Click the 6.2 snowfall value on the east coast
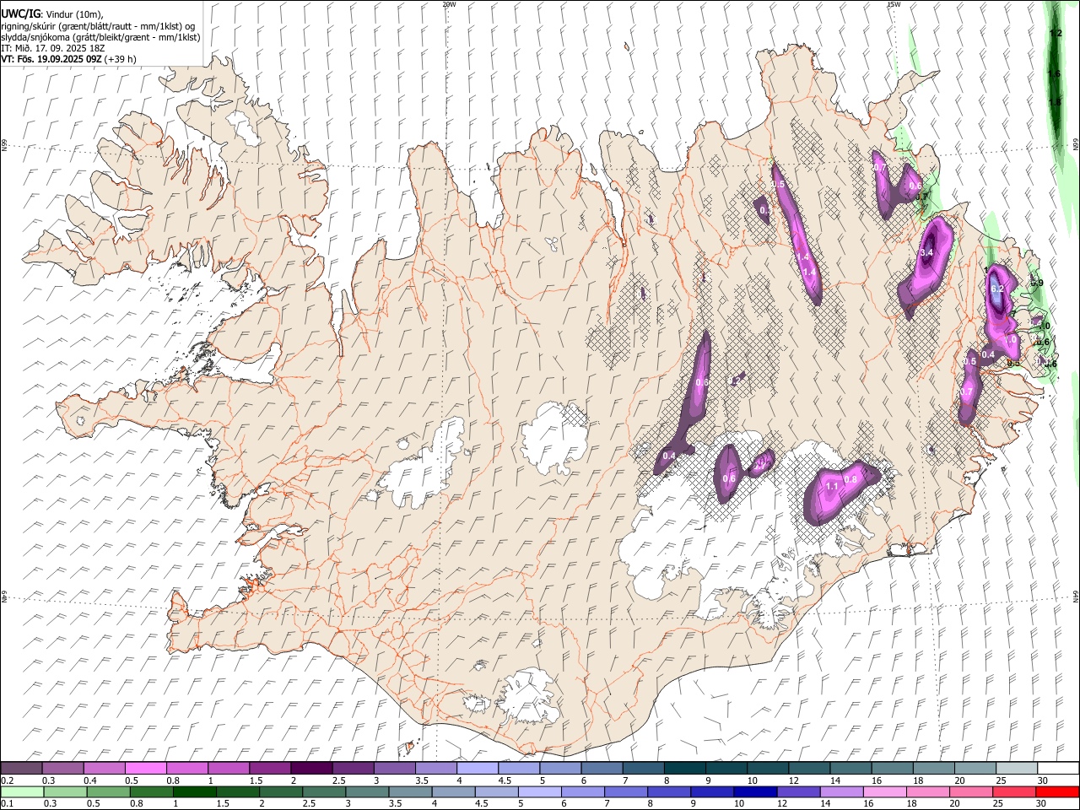 pyautogui.click(x=996, y=289)
